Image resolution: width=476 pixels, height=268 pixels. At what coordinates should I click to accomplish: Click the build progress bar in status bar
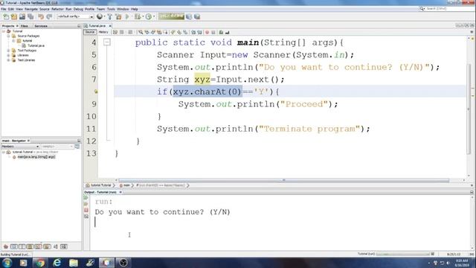tap(403, 254)
